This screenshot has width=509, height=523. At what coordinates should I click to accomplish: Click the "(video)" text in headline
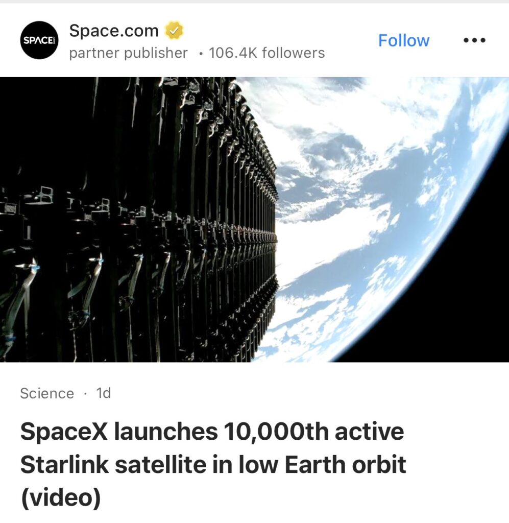(61, 498)
